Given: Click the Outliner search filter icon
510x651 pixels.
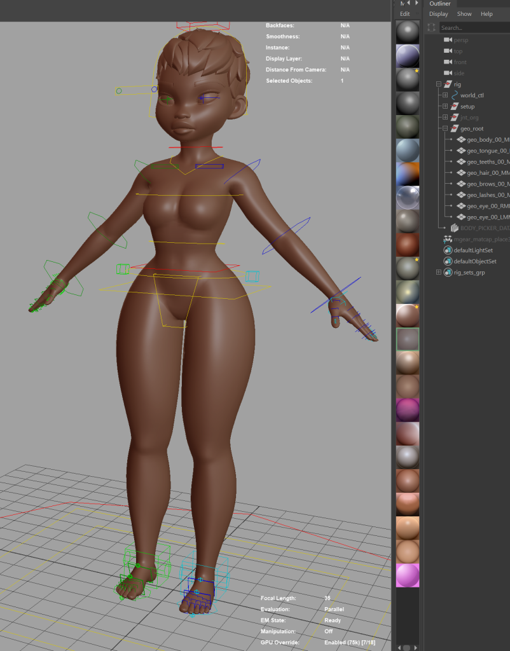Looking at the screenshot, I should point(432,28).
